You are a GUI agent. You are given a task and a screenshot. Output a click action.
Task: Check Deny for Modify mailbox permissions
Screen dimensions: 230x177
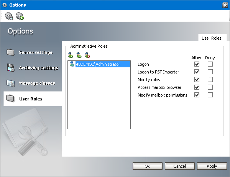pyautogui.click(x=210, y=95)
